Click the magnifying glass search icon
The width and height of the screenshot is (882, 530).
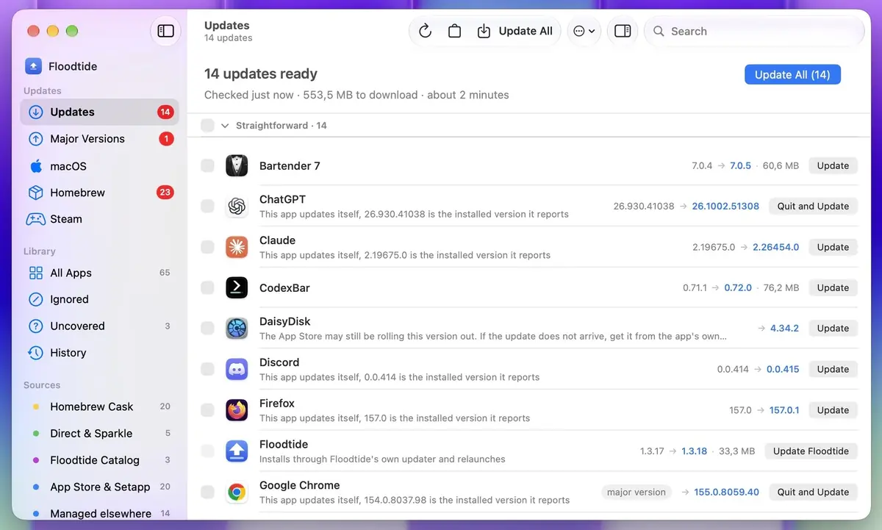tap(659, 31)
